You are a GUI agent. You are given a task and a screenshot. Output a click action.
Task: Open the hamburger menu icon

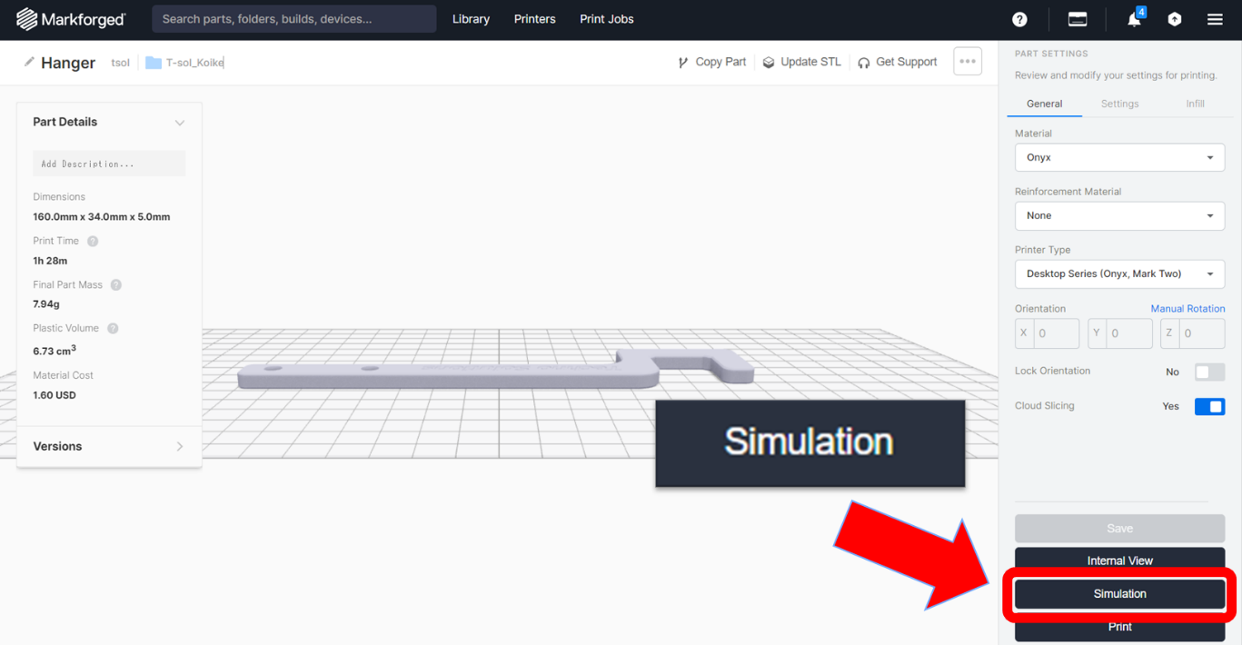click(1215, 18)
